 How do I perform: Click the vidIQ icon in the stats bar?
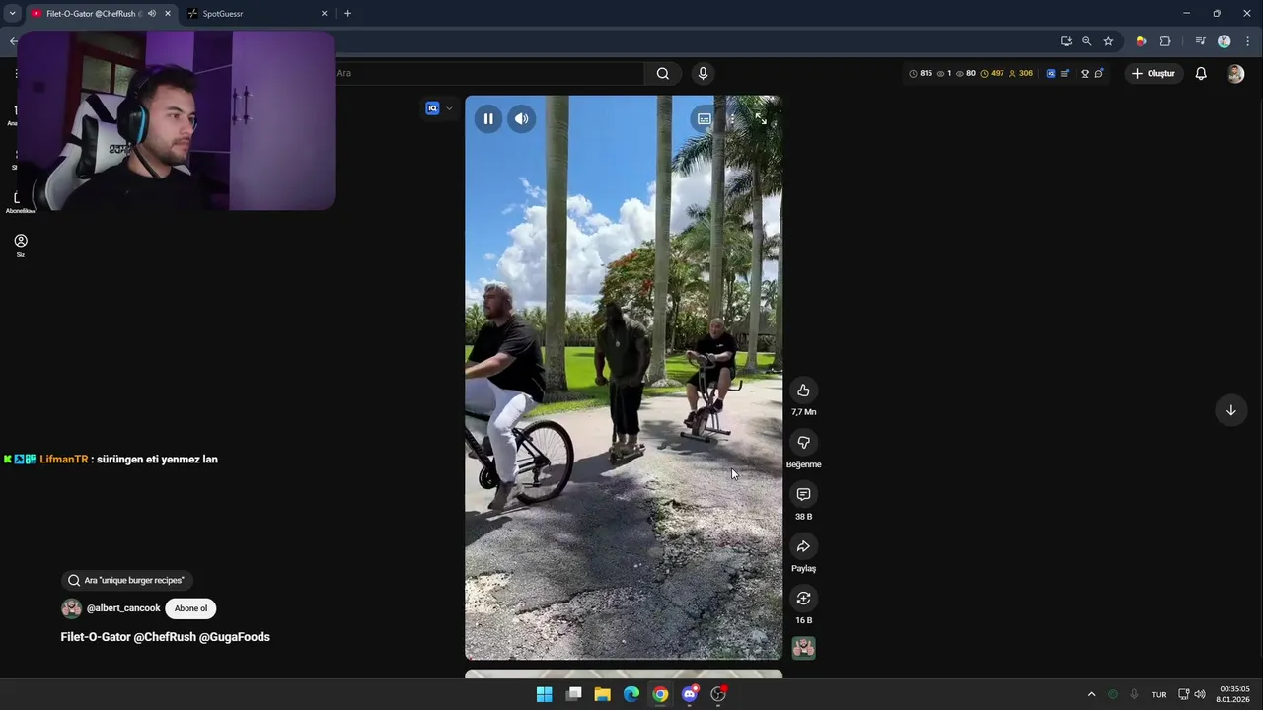[x=1051, y=74]
